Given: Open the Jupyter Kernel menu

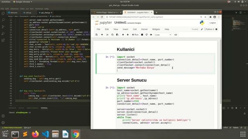Looking at the screenshot, I should pos(144,29).
